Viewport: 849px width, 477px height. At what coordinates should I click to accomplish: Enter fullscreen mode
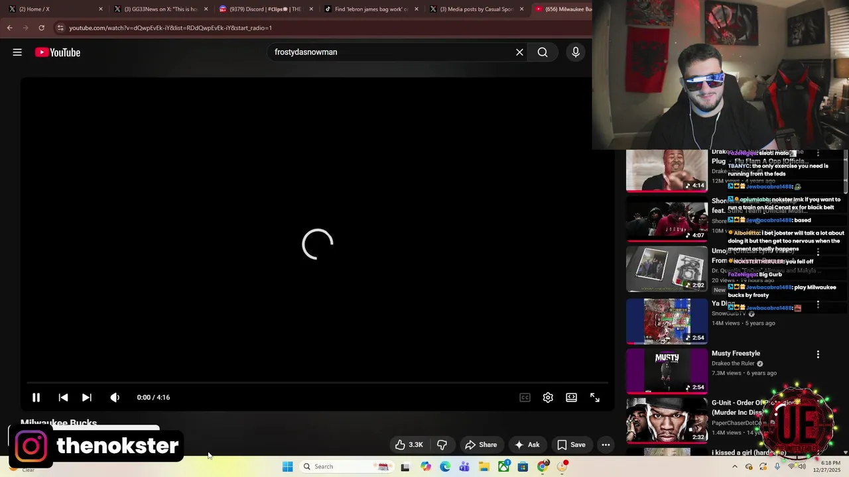595,397
